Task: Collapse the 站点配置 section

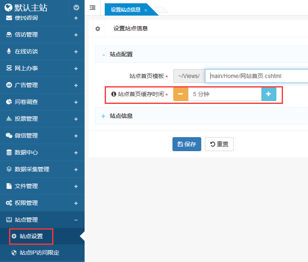Action: tap(103, 54)
